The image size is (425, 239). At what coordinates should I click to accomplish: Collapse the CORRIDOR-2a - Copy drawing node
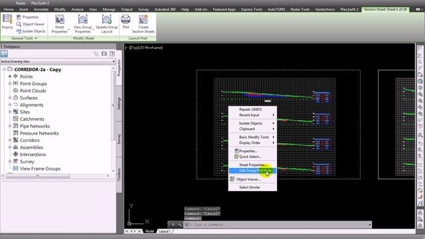pyautogui.click(x=4, y=69)
